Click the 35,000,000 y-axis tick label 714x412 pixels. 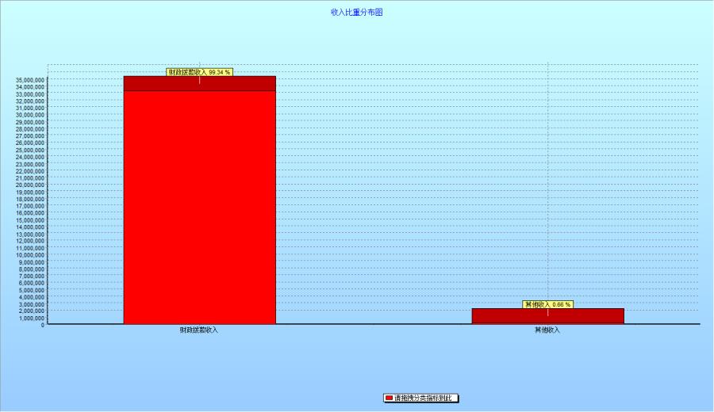click(x=30, y=80)
